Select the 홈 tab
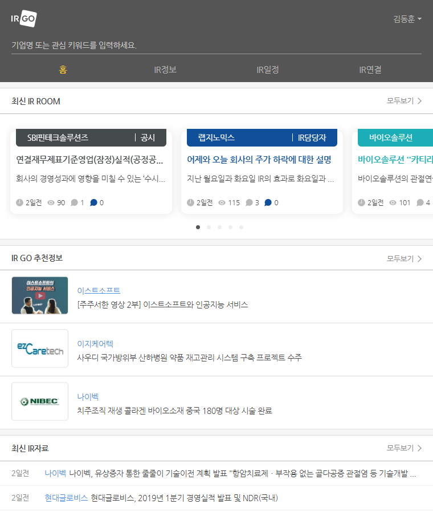433x516 pixels. [63, 70]
